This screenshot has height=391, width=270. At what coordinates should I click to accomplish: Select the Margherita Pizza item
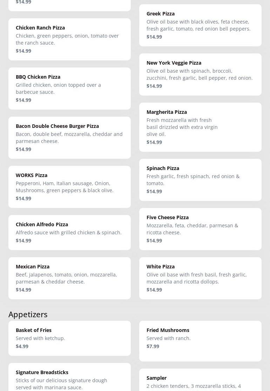click(200, 127)
